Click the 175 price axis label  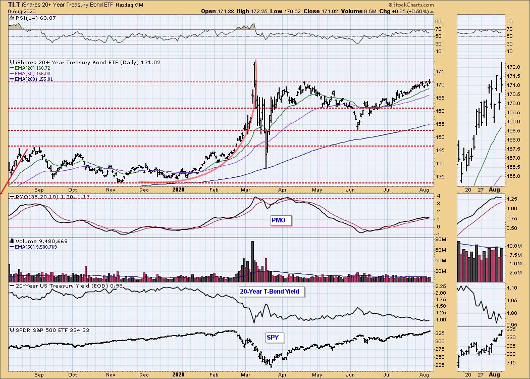coord(440,72)
